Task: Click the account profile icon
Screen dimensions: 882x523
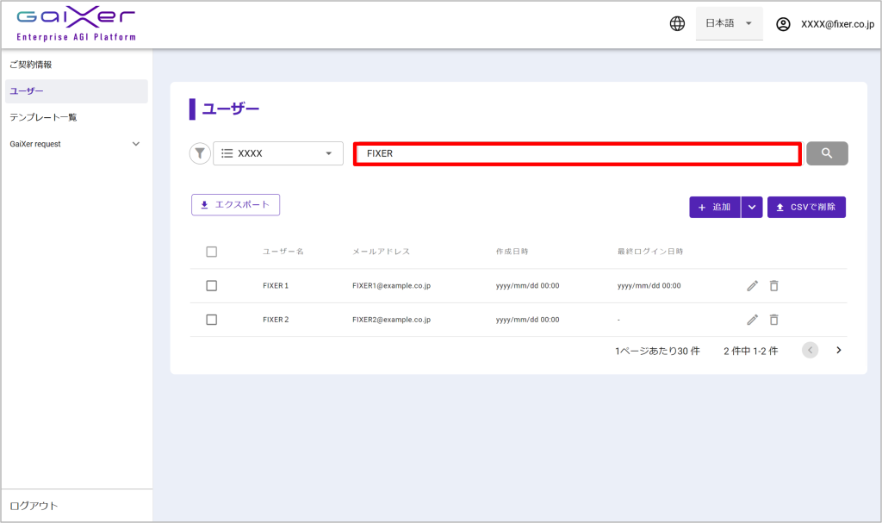Action: pyautogui.click(x=783, y=24)
